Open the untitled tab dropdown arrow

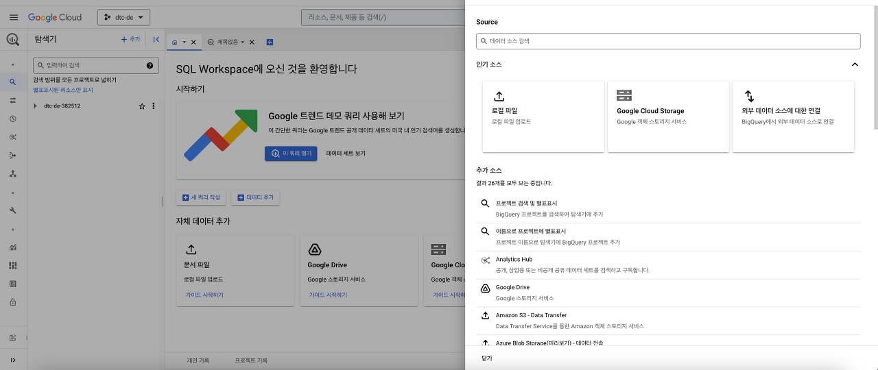point(243,42)
